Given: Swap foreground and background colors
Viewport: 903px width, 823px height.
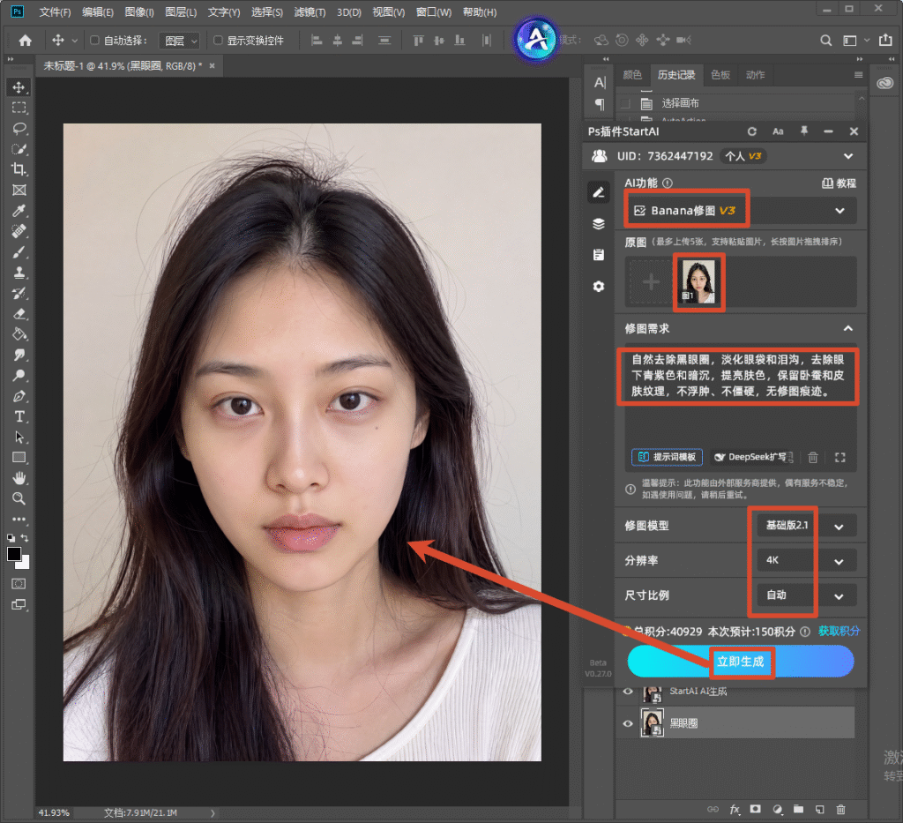Looking at the screenshot, I should click(25, 537).
